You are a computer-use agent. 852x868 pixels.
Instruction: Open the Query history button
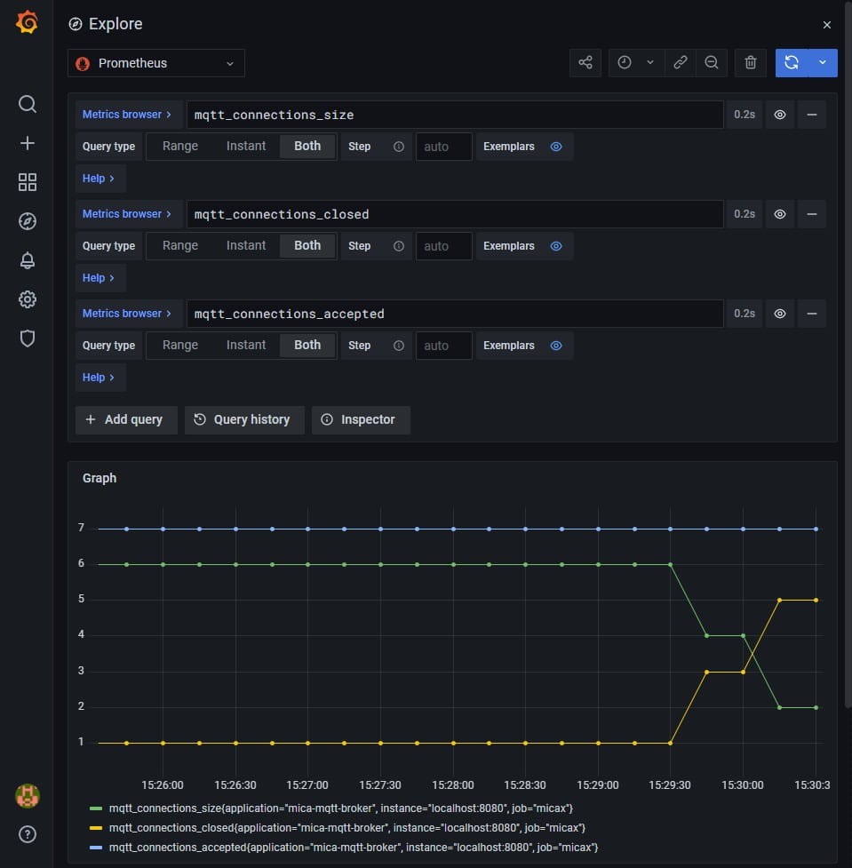[243, 419]
